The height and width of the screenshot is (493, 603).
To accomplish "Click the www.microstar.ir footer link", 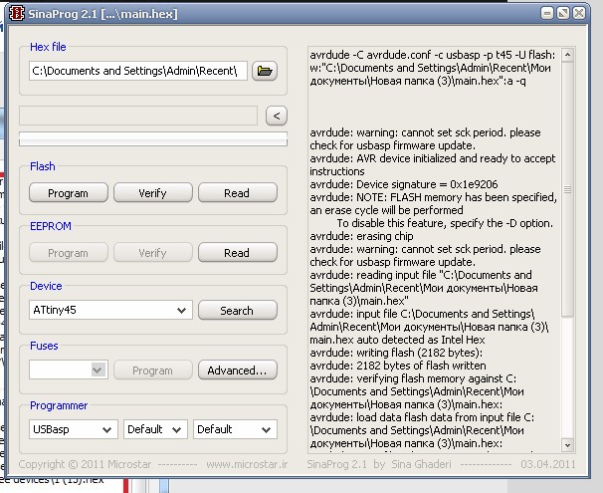I will click(247, 464).
